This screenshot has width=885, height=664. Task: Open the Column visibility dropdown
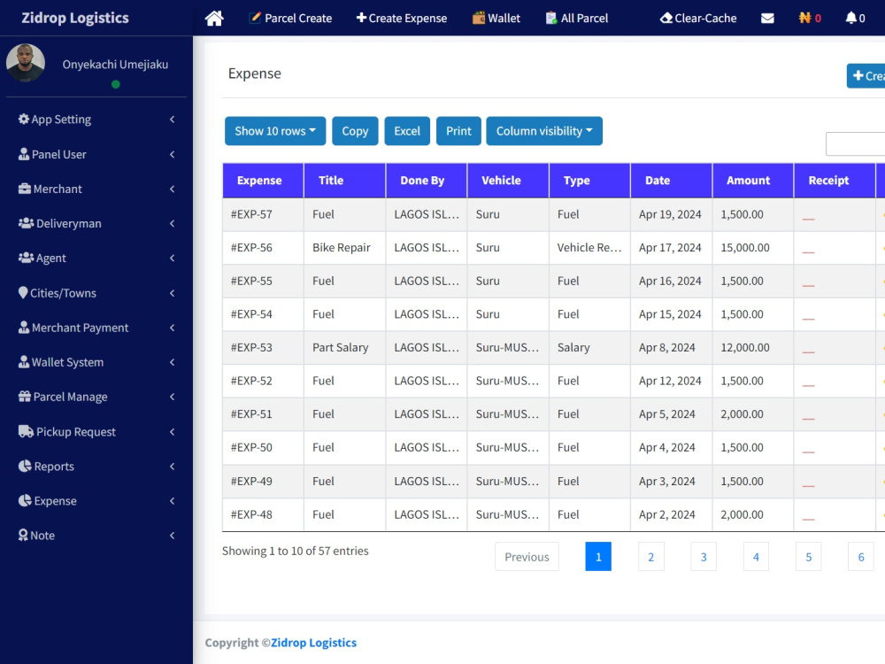(x=544, y=131)
